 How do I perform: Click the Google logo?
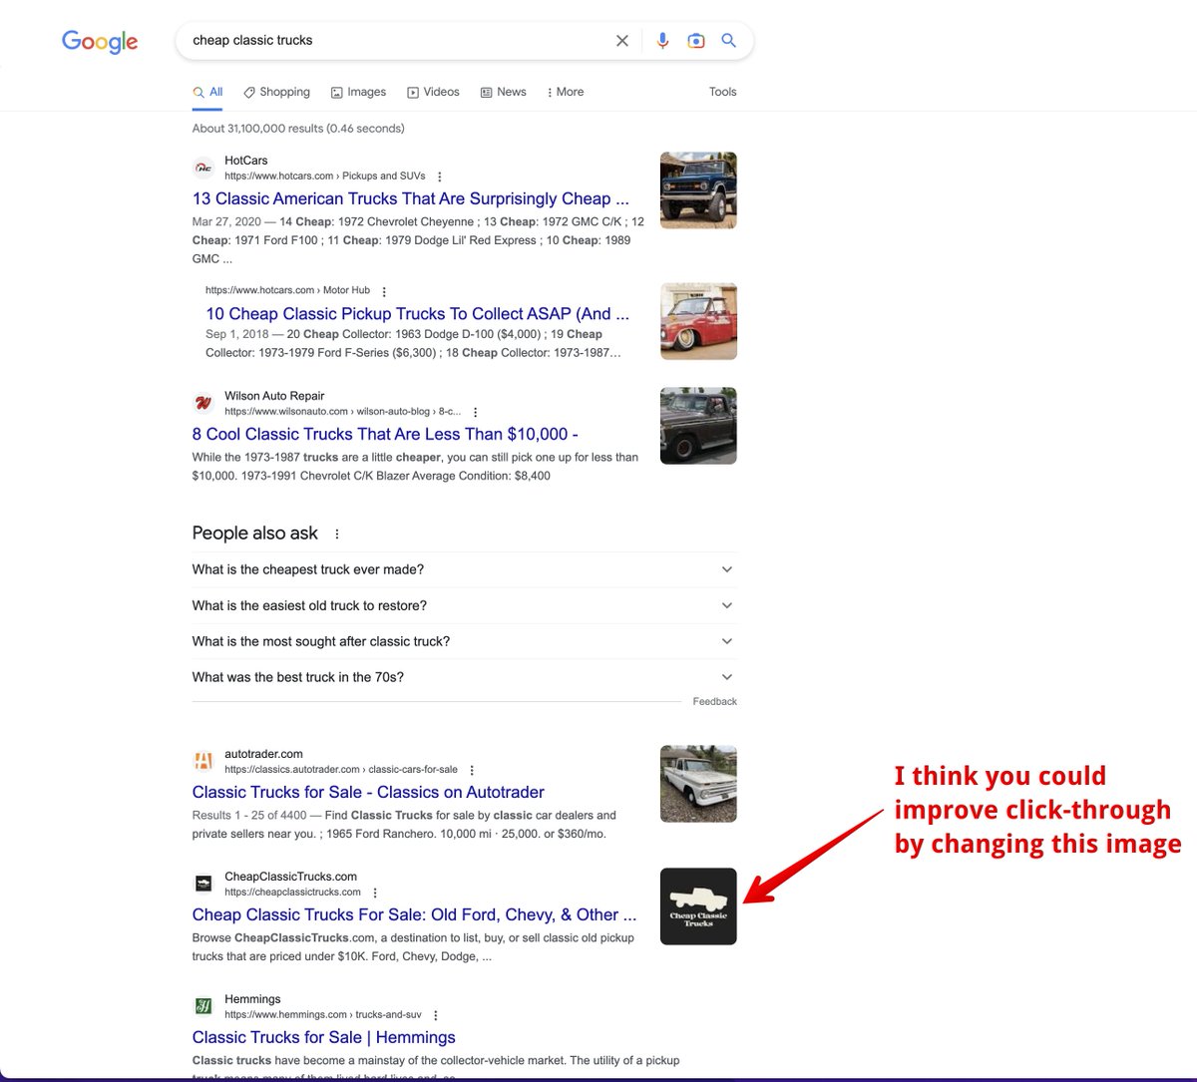100,41
